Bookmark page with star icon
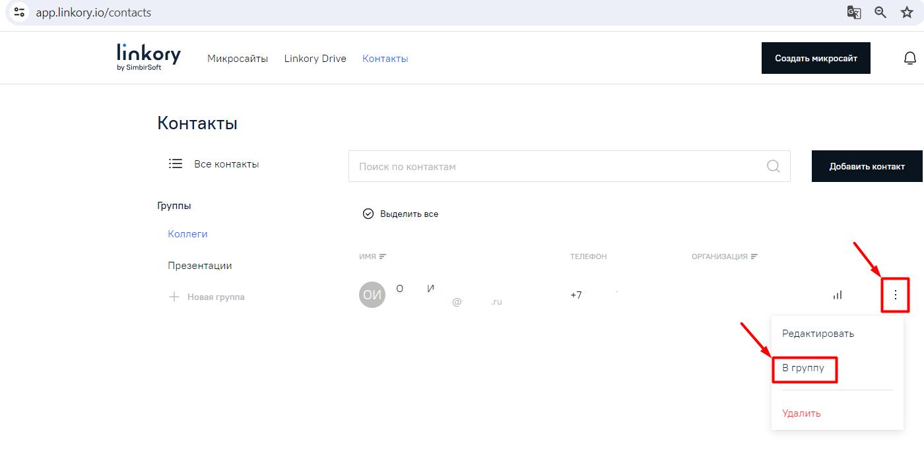 pos(907,13)
